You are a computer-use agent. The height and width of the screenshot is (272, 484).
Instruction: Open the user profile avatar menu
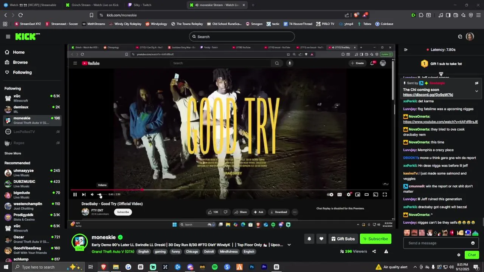click(x=470, y=37)
